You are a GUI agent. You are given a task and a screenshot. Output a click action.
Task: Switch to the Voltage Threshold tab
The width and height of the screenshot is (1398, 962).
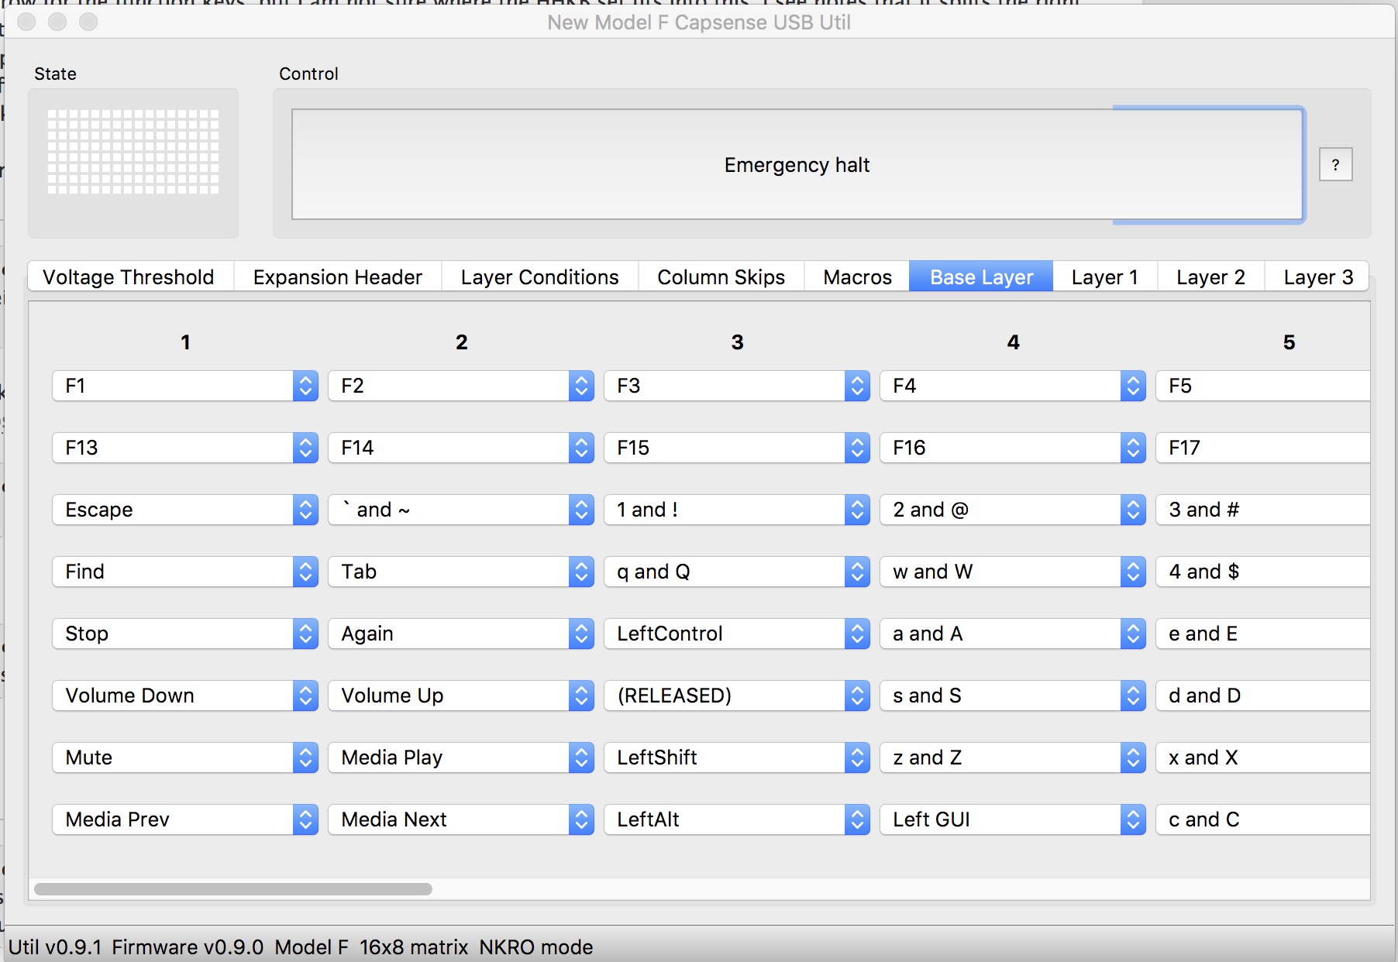(x=129, y=277)
